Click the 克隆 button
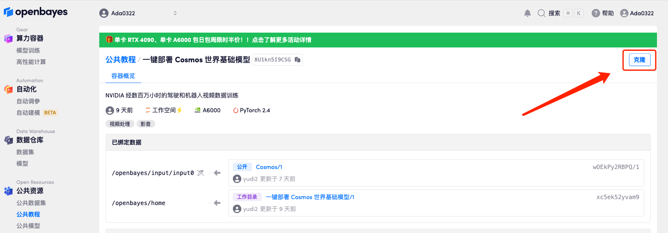The width and height of the screenshot is (668, 233). pyautogui.click(x=639, y=60)
